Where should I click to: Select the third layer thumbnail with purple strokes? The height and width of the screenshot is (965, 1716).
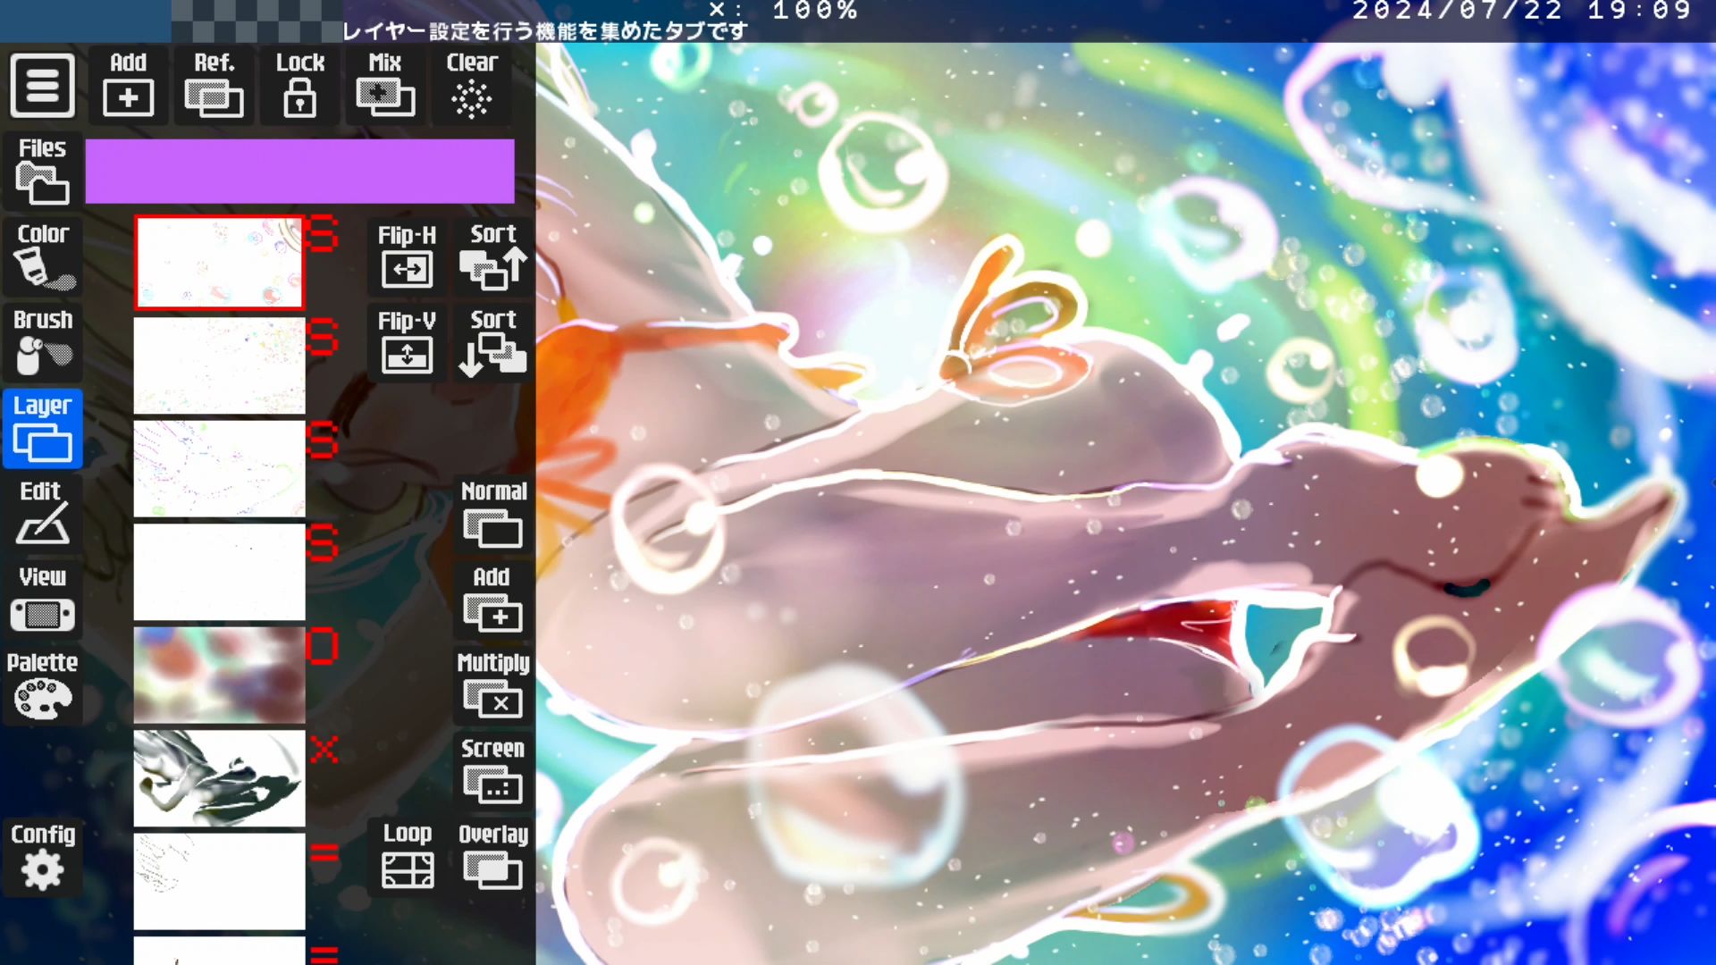tap(219, 468)
